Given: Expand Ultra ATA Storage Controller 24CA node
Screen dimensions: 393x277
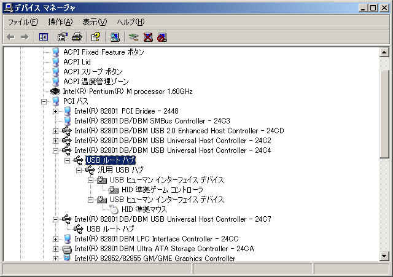Looking at the screenshot, I should (55, 249).
